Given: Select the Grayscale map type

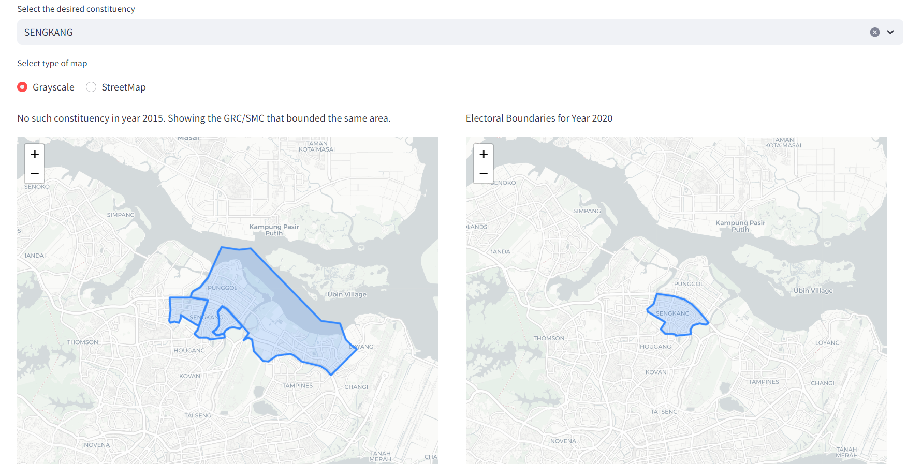Looking at the screenshot, I should point(22,87).
